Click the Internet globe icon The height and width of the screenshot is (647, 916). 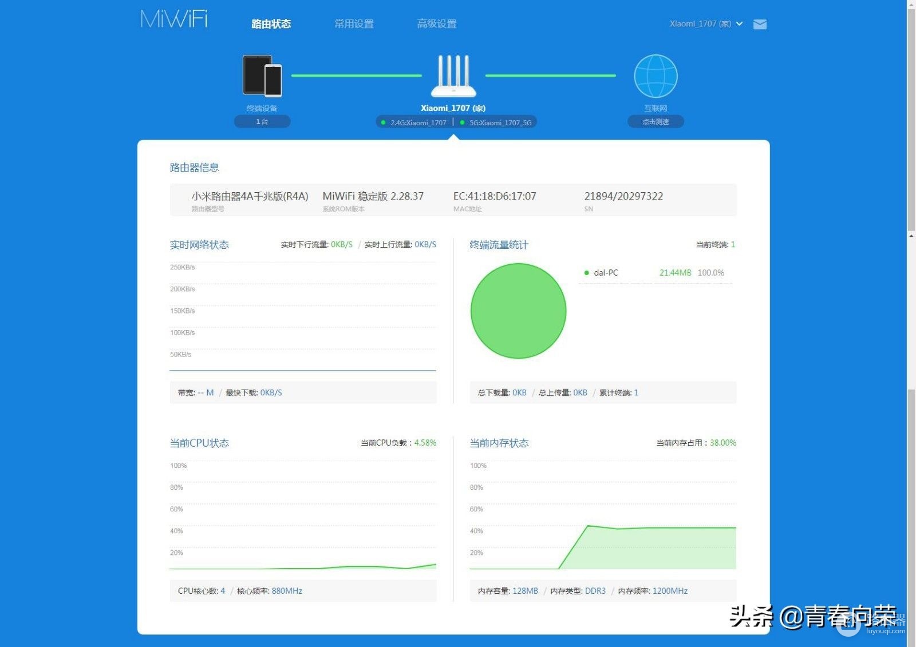coord(656,76)
